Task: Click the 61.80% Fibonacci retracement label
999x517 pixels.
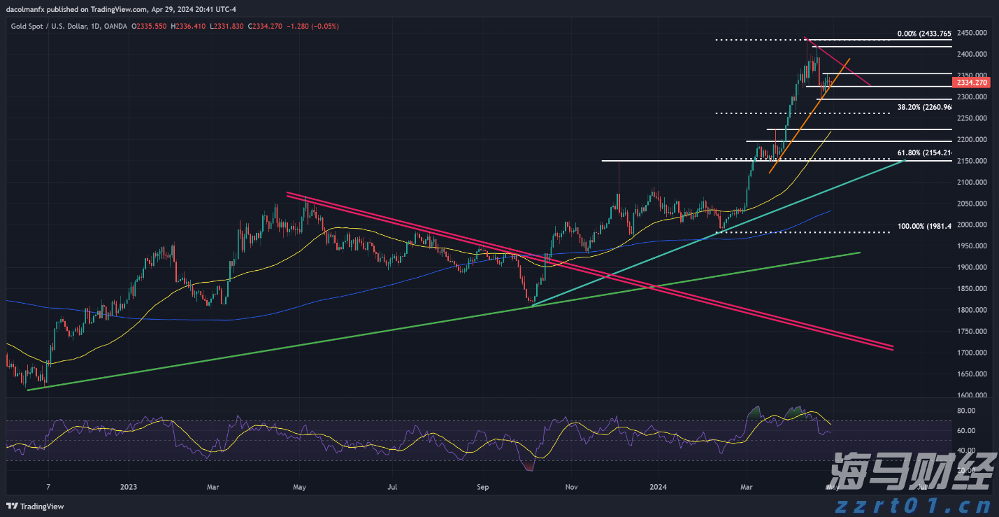Action: (x=923, y=153)
